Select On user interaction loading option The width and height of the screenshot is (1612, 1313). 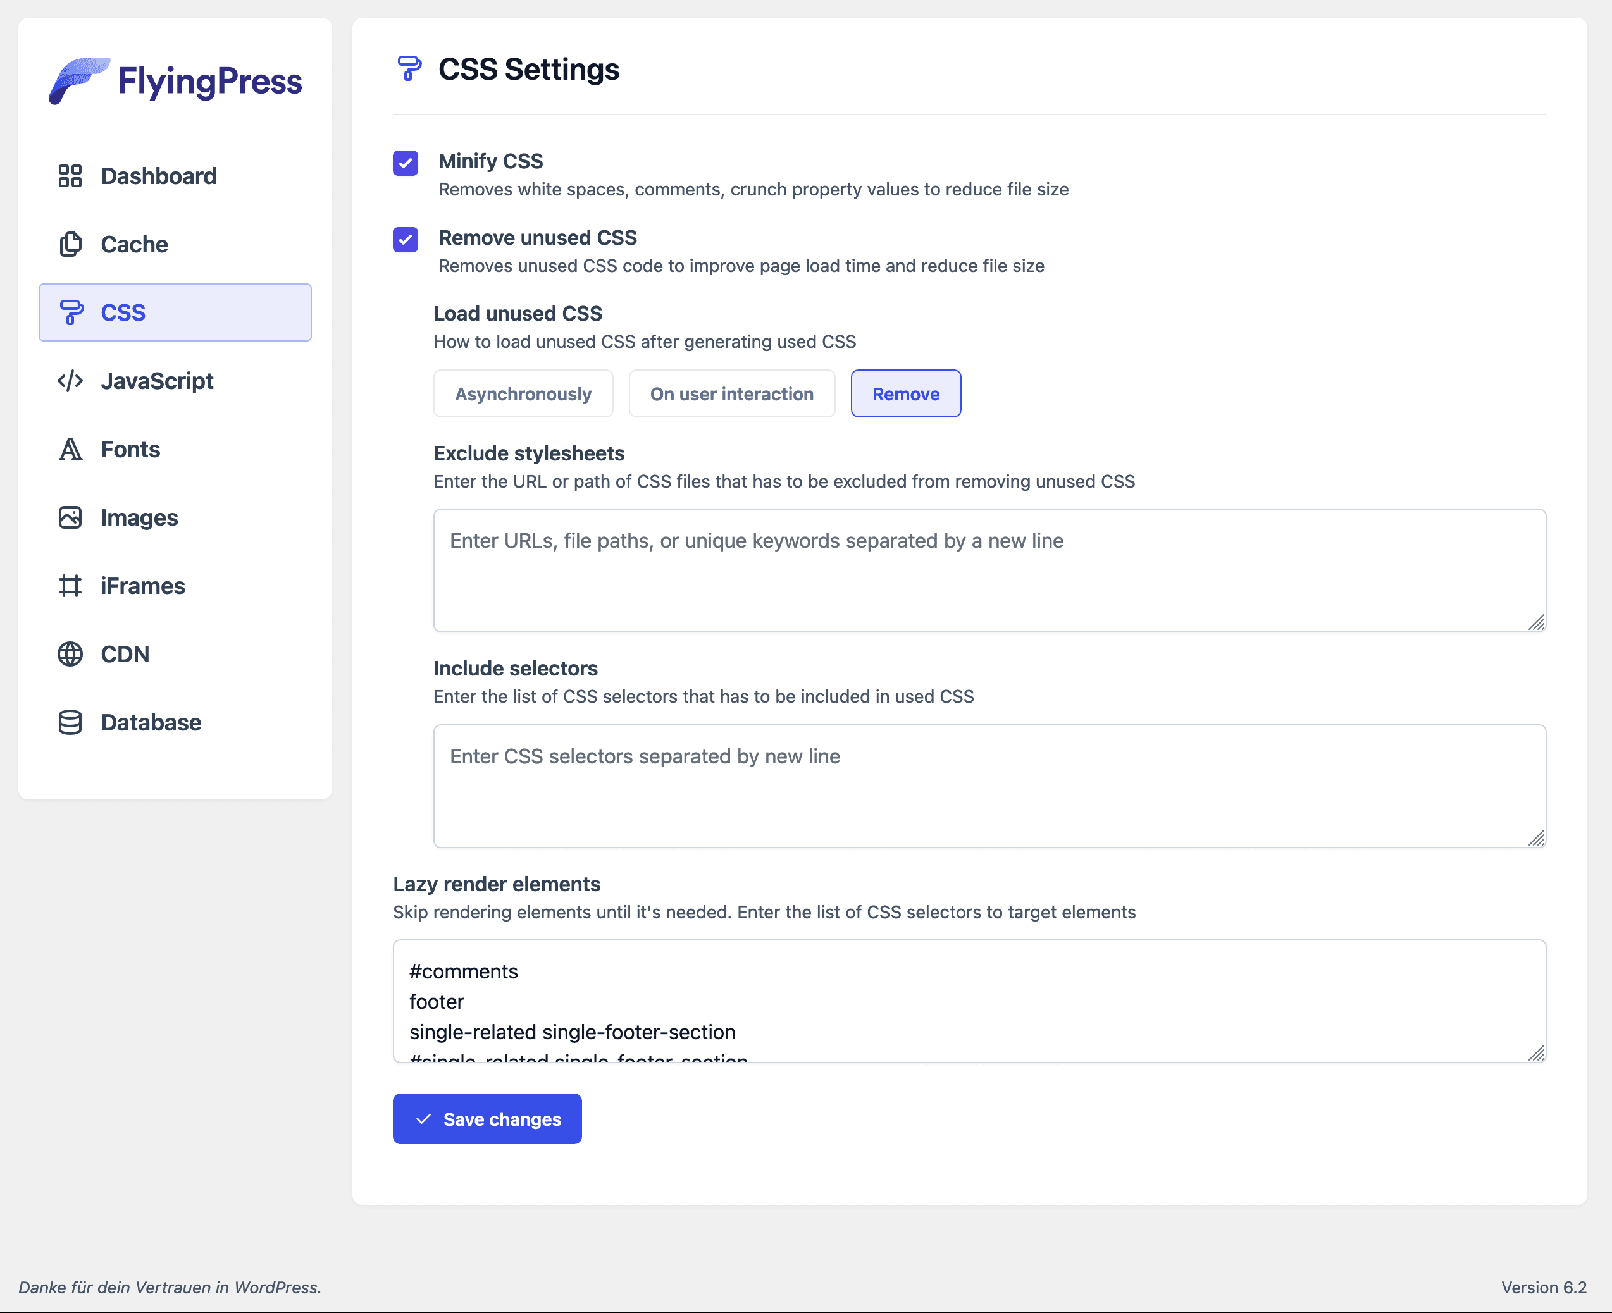(733, 393)
